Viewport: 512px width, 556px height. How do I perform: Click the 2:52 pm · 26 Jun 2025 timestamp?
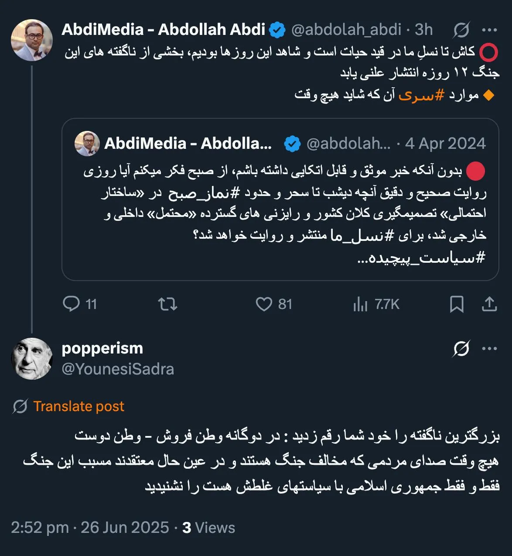pyautogui.click(x=90, y=528)
